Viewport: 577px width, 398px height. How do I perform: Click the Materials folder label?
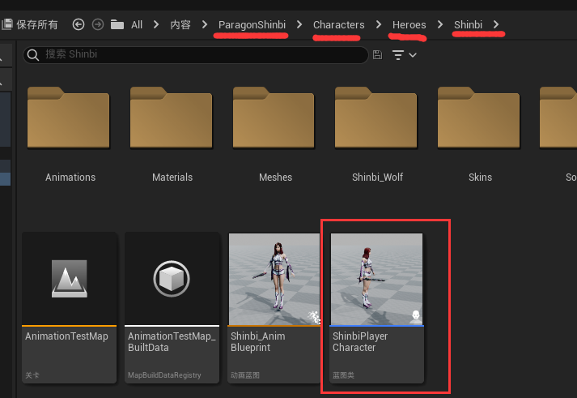[x=172, y=178]
